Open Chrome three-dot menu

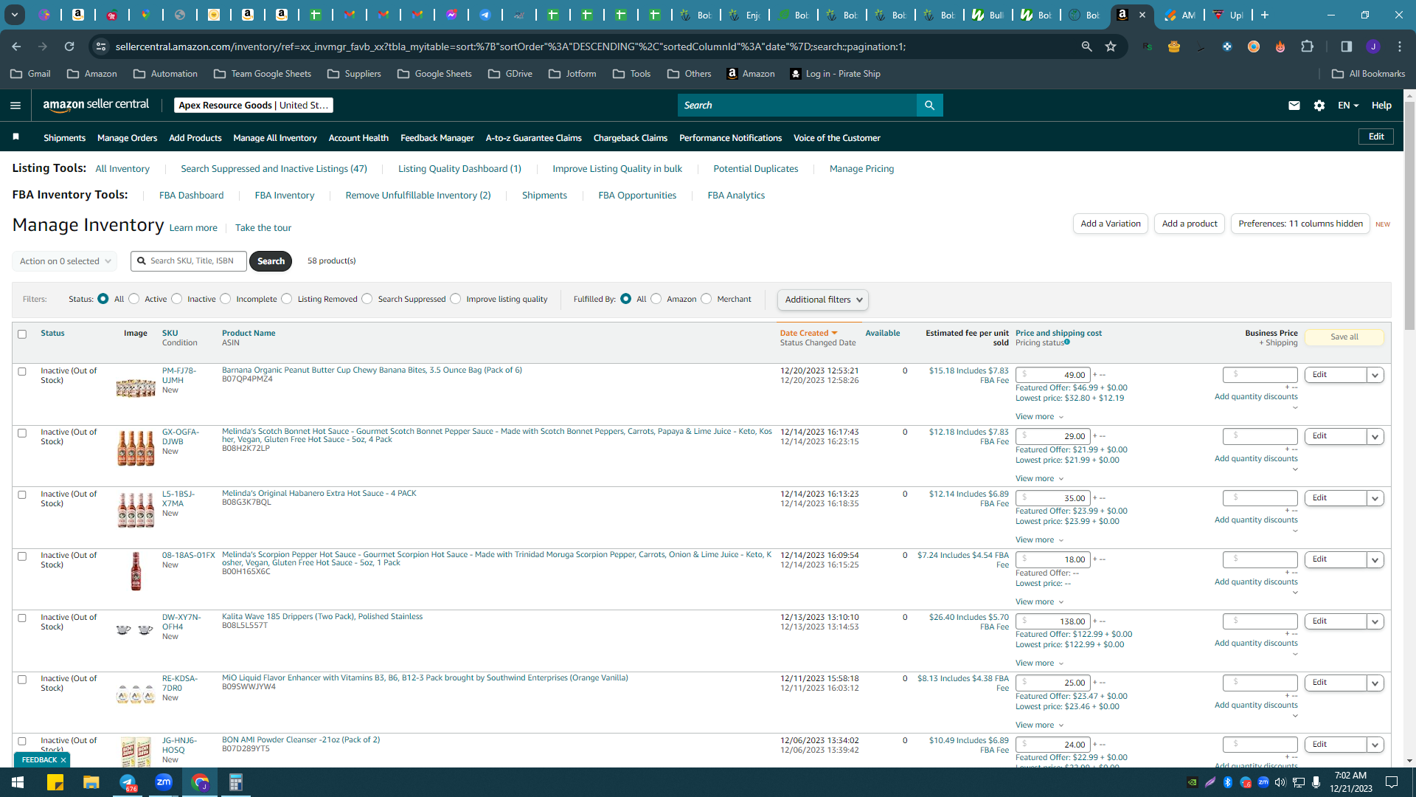point(1400,46)
